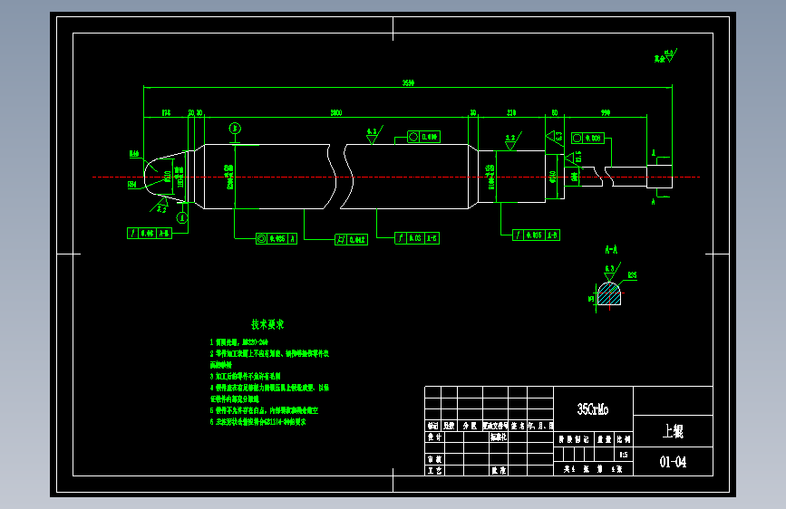Click the 比例 header cell

(x=624, y=439)
